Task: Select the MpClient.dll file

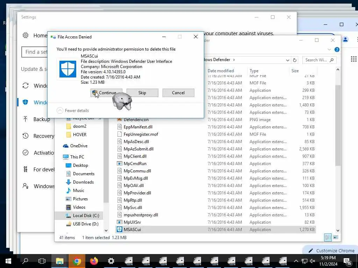Action: [135, 156]
